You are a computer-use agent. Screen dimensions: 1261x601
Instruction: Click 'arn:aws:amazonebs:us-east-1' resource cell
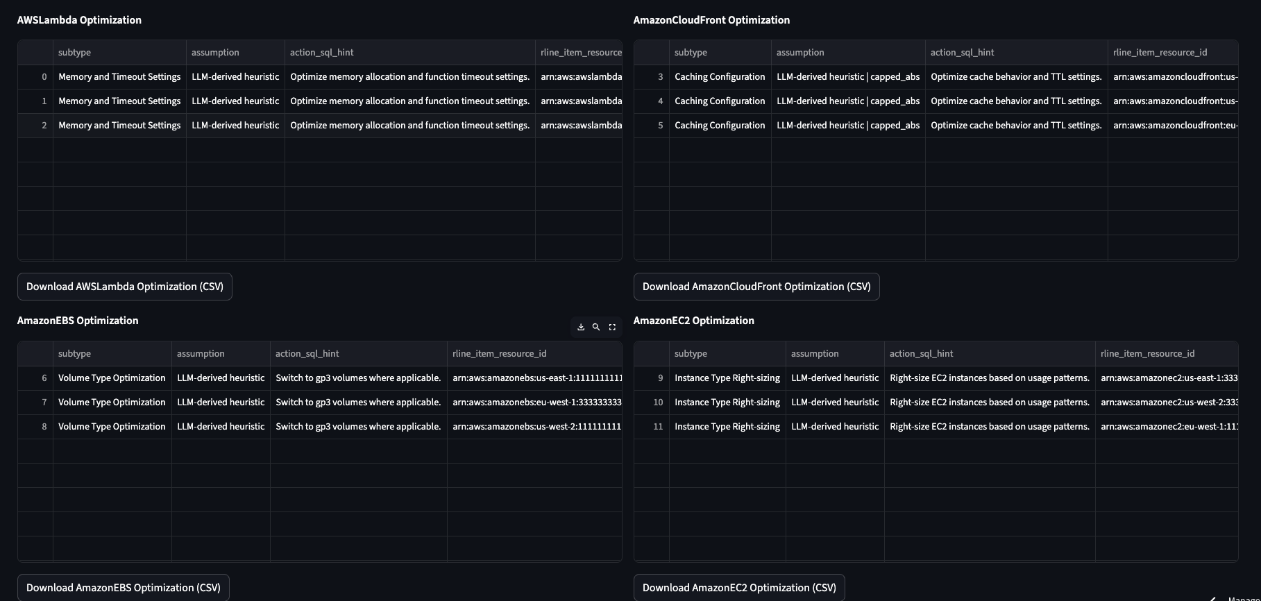point(535,378)
